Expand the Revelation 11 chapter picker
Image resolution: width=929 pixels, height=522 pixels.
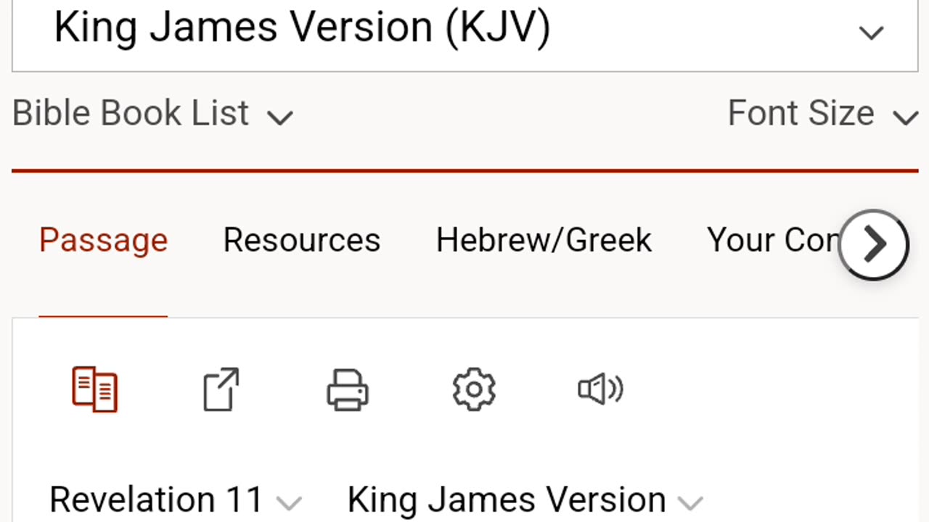point(156,500)
